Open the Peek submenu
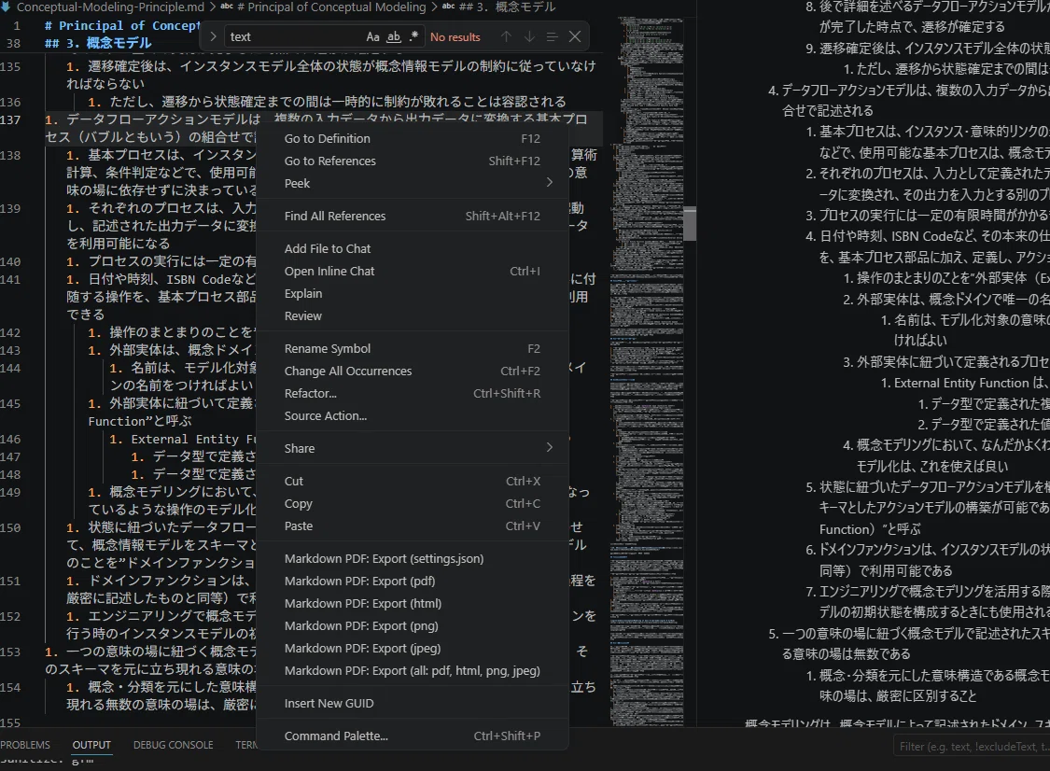 coord(413,184)
